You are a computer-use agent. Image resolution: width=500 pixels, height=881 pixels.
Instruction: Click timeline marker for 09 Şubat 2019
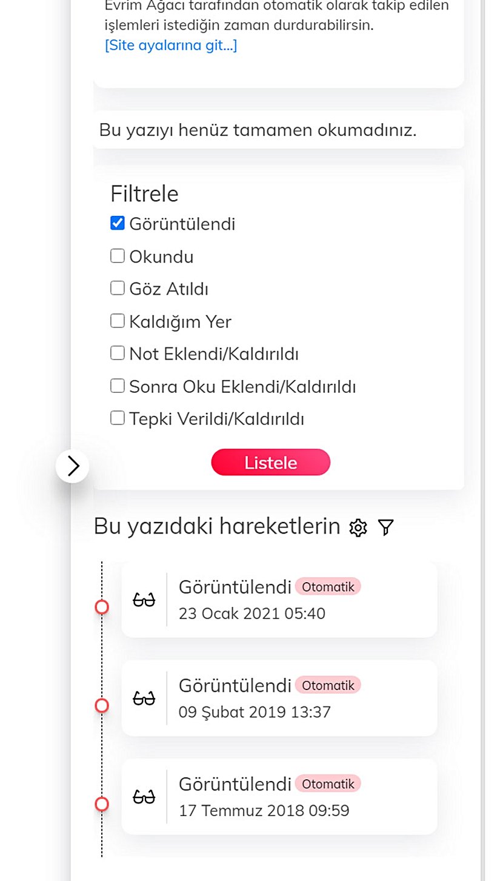coord(102,705)
